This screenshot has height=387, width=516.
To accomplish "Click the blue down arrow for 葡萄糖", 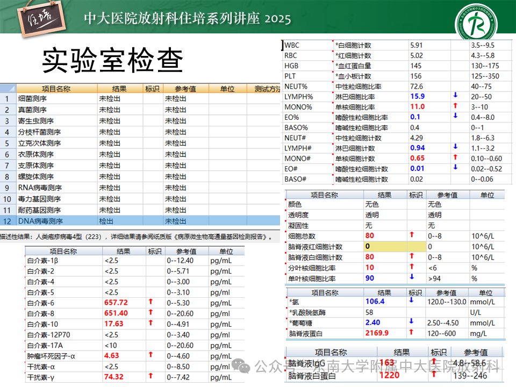I will 411,322.
